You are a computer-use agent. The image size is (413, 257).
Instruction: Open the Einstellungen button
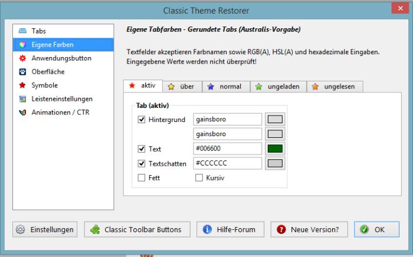click(45, 229)
